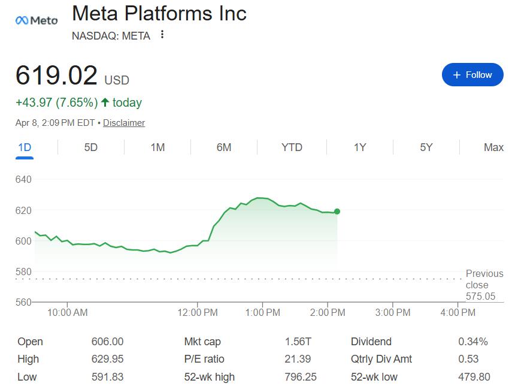
Task: Open the three-dot options menu
Action: [x=162, y=35]
